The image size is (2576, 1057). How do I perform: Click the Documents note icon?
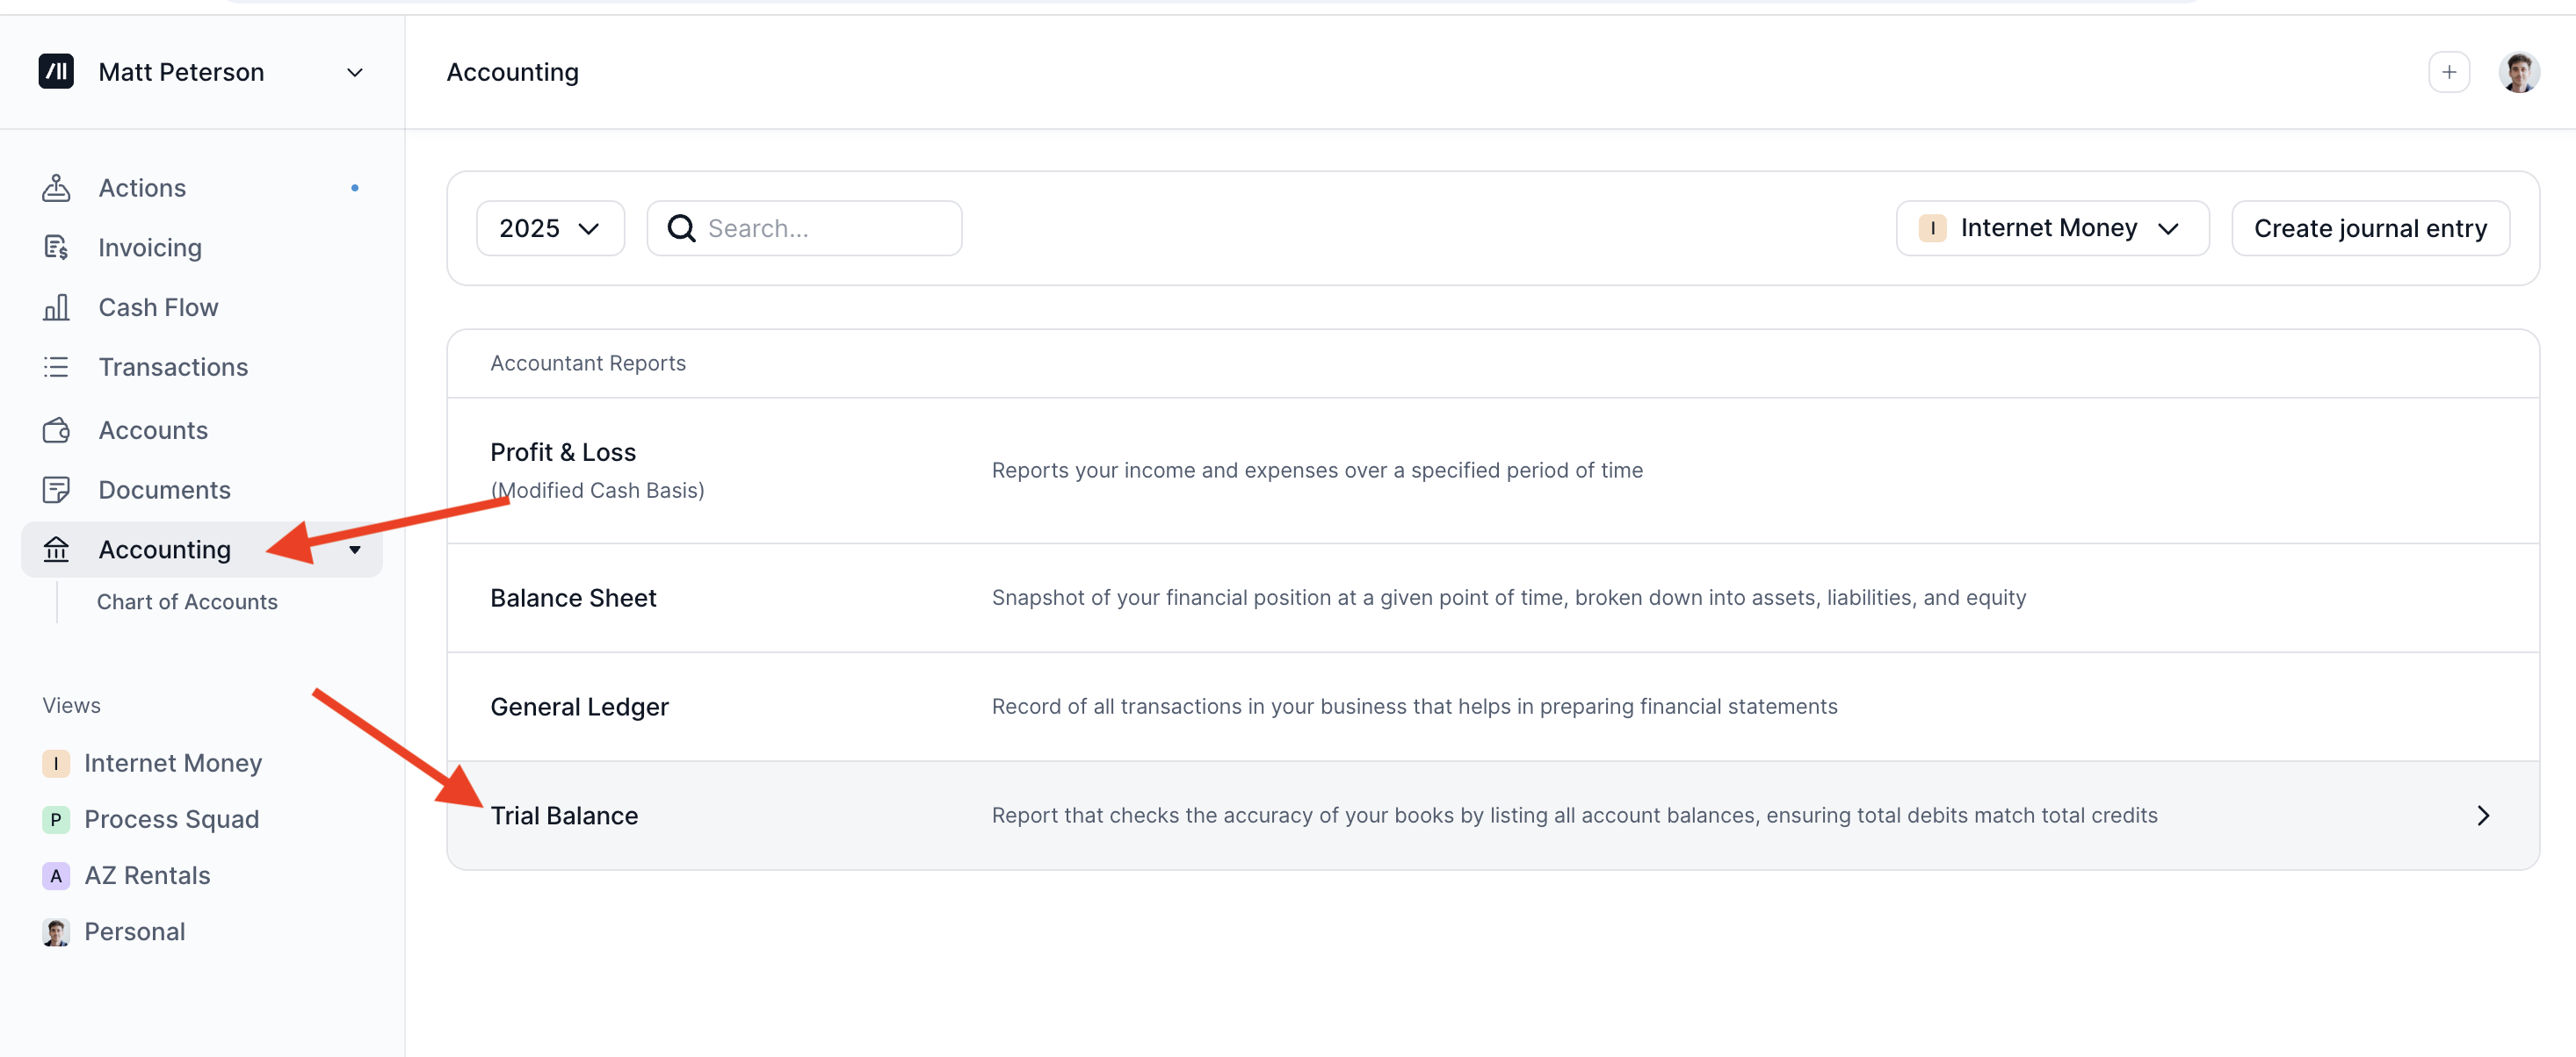56,490
